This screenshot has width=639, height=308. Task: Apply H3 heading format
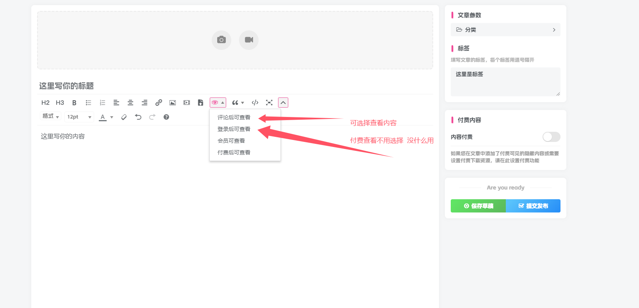click(x=60, y=103)
